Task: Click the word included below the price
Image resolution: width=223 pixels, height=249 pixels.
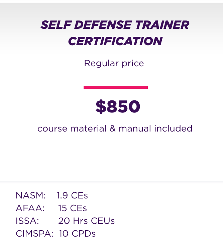Action: pyautogui.click(x=173, y=128)
